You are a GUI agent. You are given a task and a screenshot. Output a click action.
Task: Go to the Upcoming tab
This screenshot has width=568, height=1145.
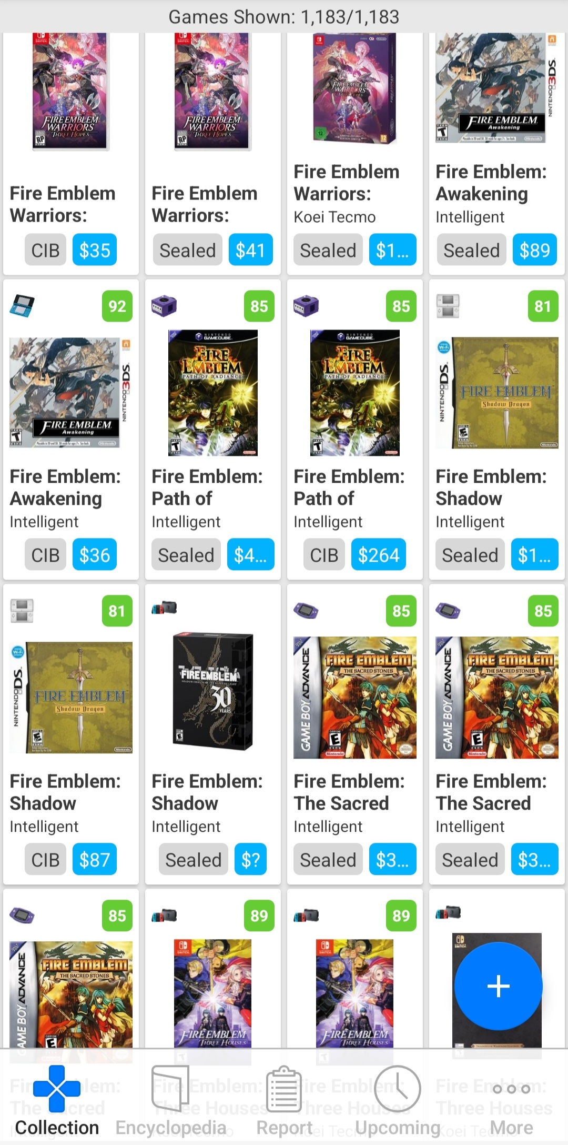[398, 1100]
